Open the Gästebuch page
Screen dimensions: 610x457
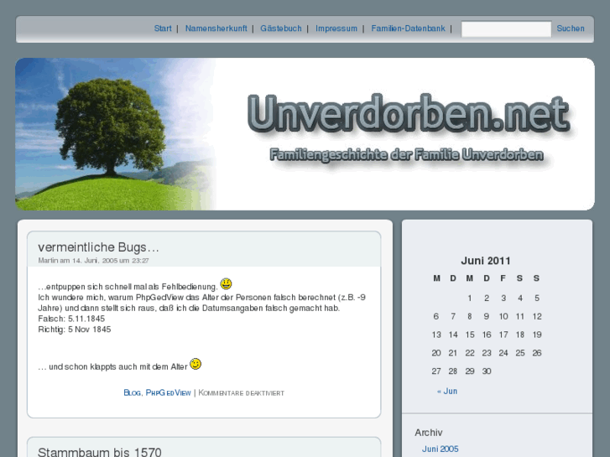(281, 29)
